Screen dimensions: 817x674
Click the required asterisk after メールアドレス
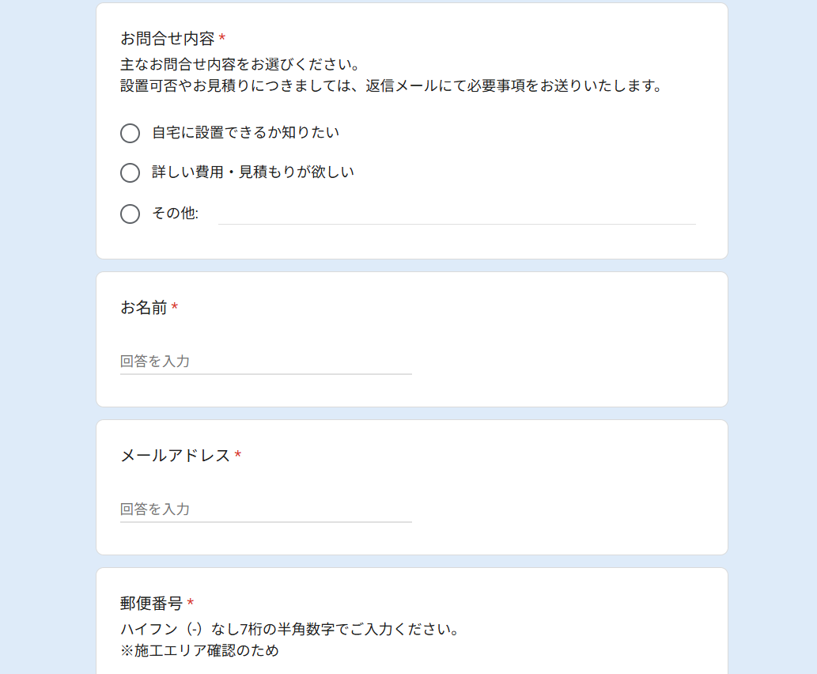point(238,456)
